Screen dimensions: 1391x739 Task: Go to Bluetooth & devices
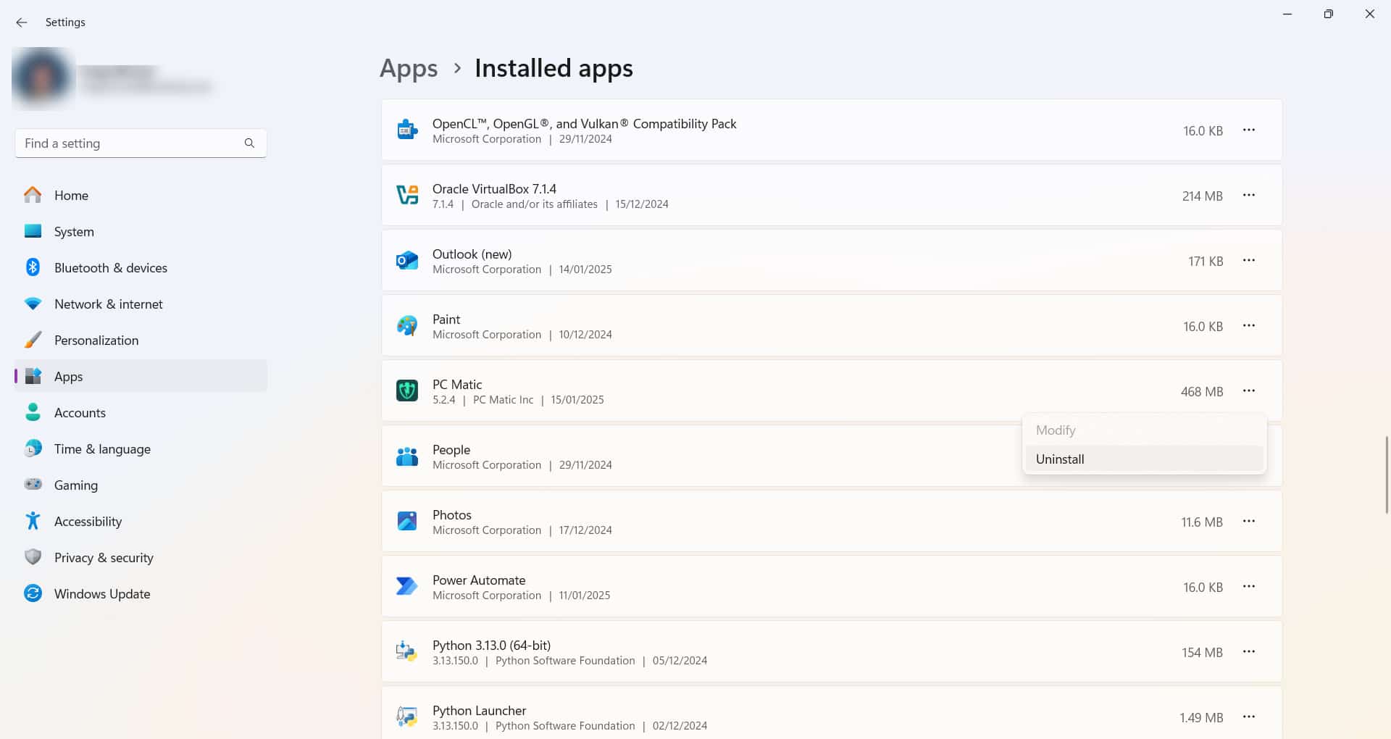pyautogui.click(x=141, y=267)
